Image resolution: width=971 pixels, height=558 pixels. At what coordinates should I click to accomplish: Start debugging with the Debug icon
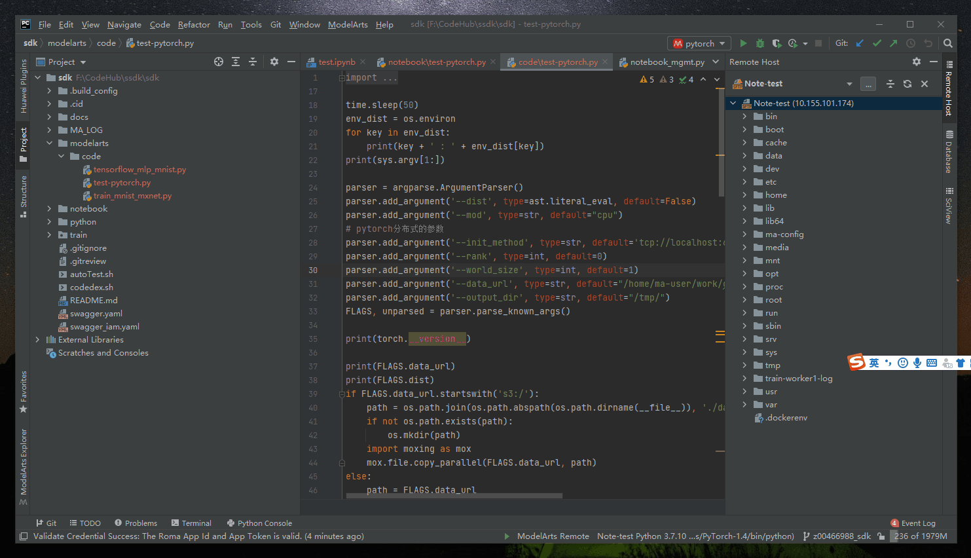pyautogui.click(x=759, y=43)
